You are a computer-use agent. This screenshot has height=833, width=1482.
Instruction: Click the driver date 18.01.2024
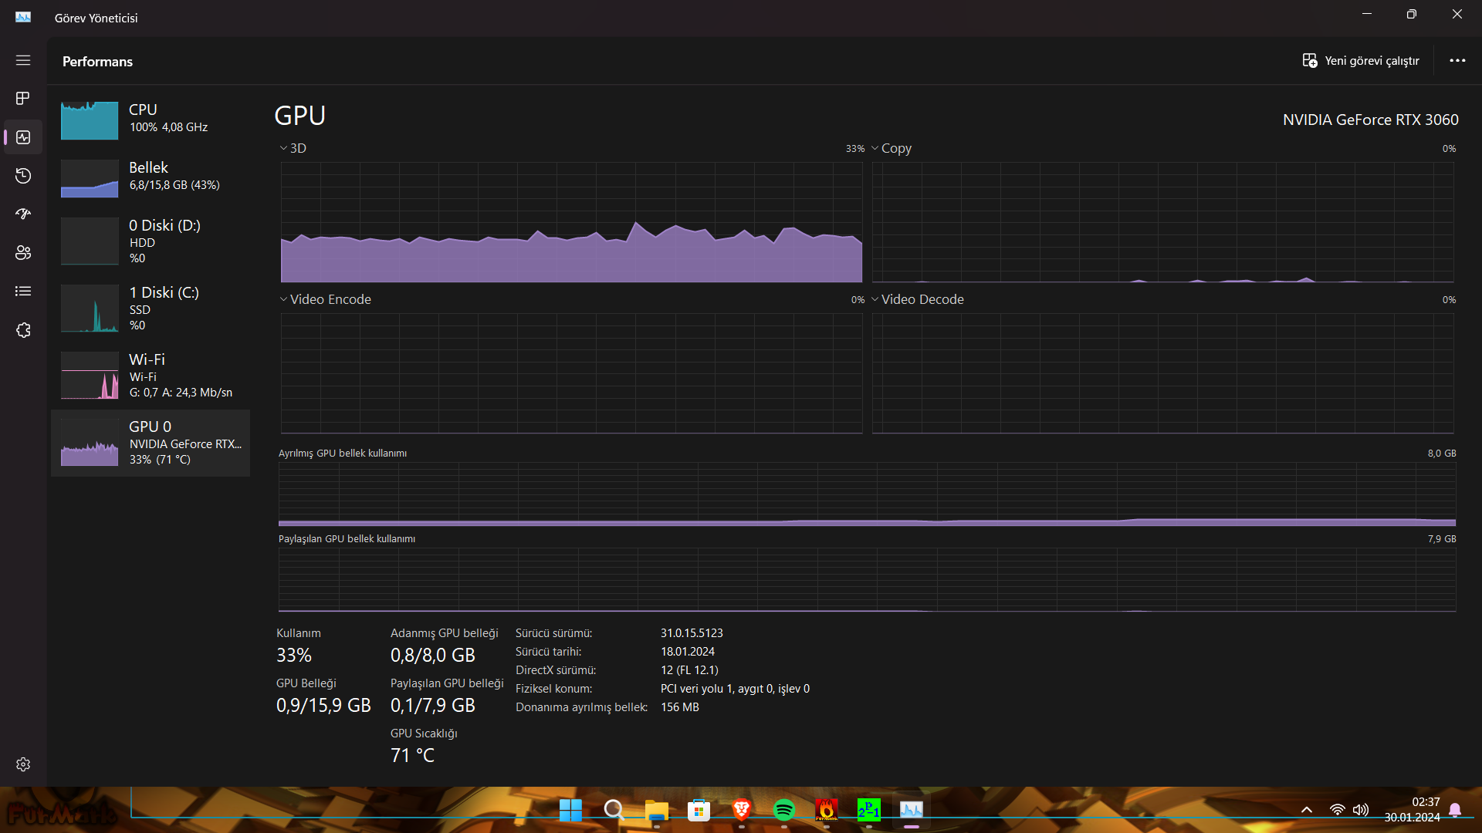point(688,652)
